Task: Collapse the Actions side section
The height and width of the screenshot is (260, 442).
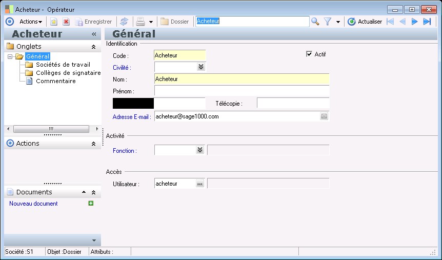Action: (x=94, y=144)
